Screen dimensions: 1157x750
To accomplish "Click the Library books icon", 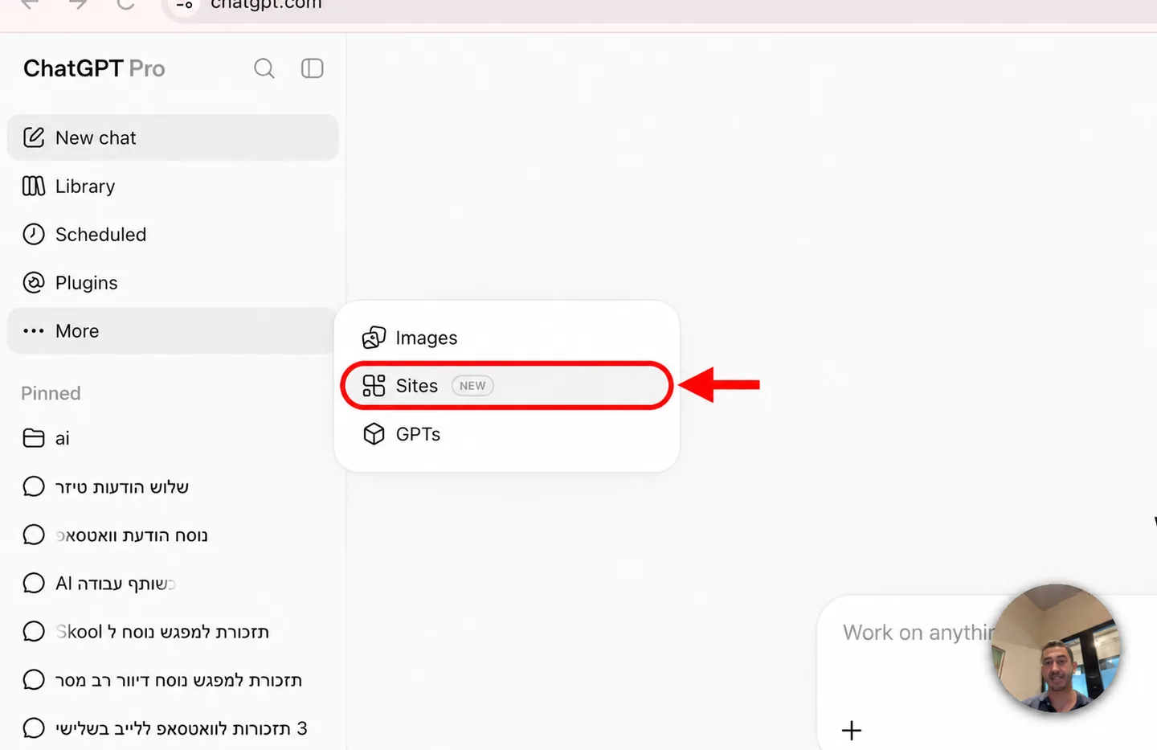I will click(x=34, y=186).
